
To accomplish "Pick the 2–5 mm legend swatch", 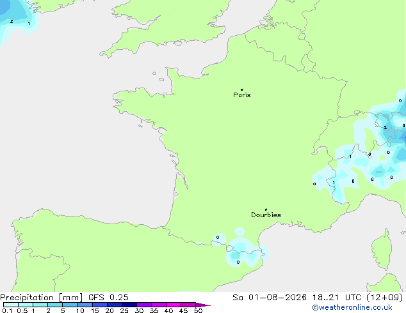I will 55,305.
